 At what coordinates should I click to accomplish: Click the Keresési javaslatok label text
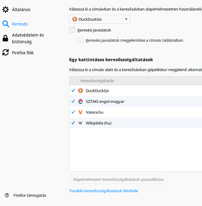point(94,30)
